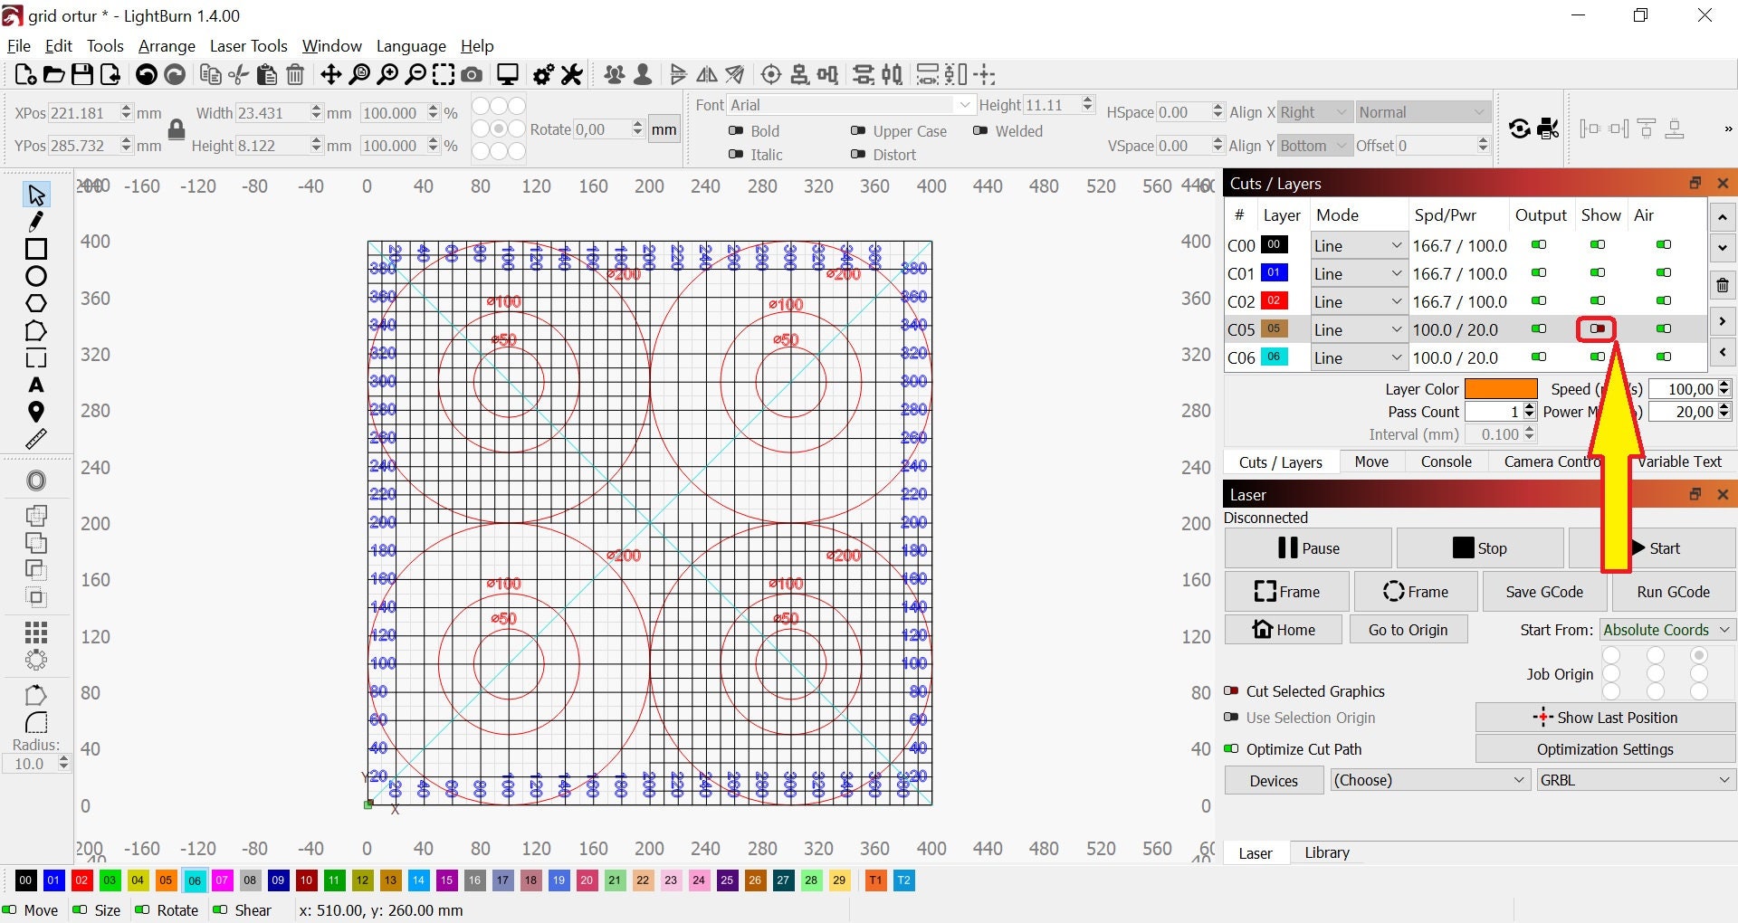Screen dimensions: 1738x923
Task: Open the Laser Tools menu
Action: 248,46
